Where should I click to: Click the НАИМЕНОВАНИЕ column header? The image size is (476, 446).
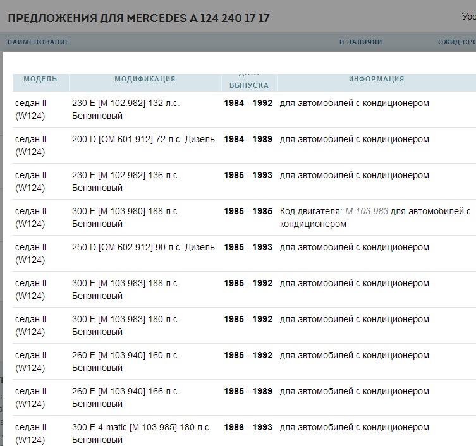39,42
